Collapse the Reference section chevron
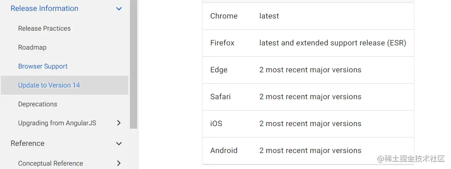Viewport: 451px width, 169px height. coord(119,144)
